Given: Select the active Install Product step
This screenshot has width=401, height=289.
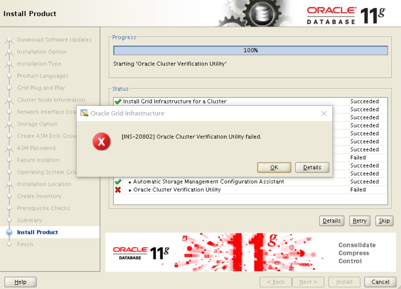Looking at the screenshot, I should [x=37, y=232].
